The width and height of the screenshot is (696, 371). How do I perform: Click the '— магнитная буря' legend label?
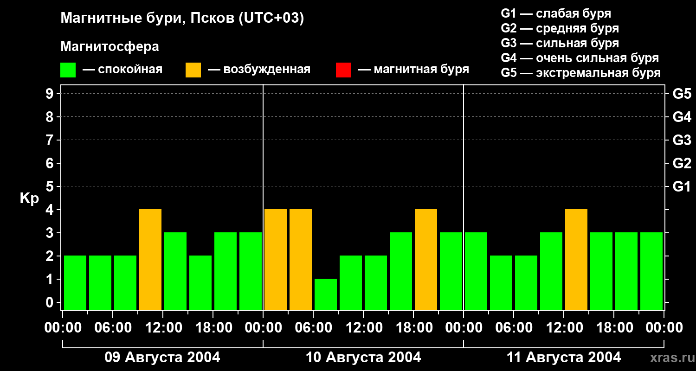click(413, 70)
